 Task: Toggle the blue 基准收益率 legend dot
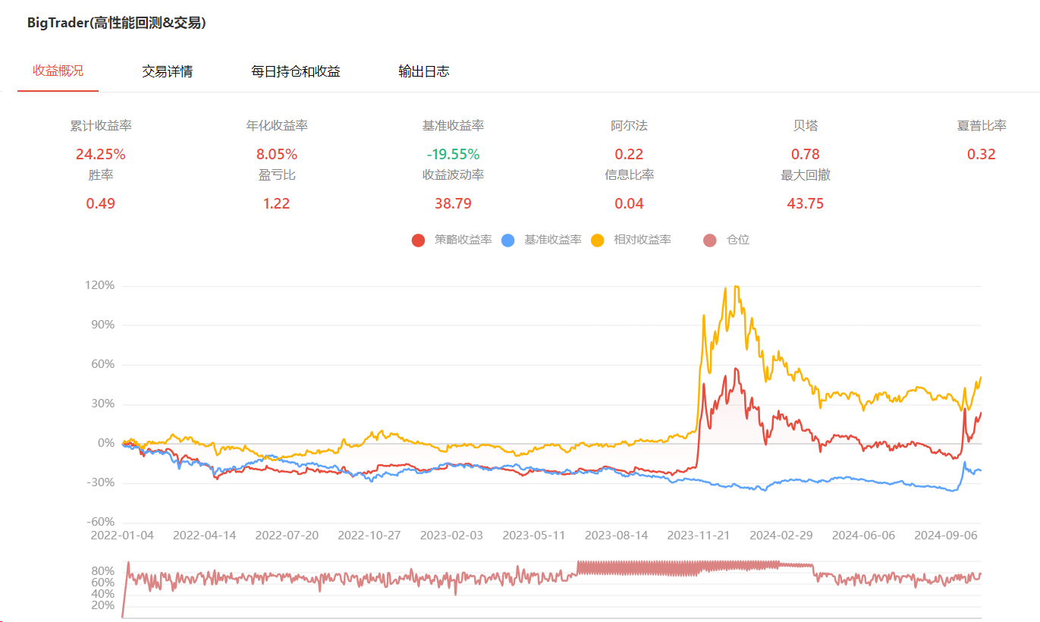pos(508,240)
